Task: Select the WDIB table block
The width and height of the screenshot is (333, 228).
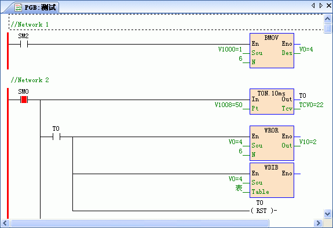Action: pos(272,180)
